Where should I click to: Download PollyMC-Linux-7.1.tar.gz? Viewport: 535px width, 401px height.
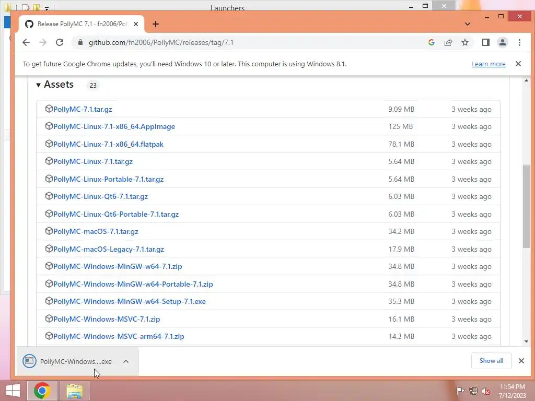tap(93, 162)
